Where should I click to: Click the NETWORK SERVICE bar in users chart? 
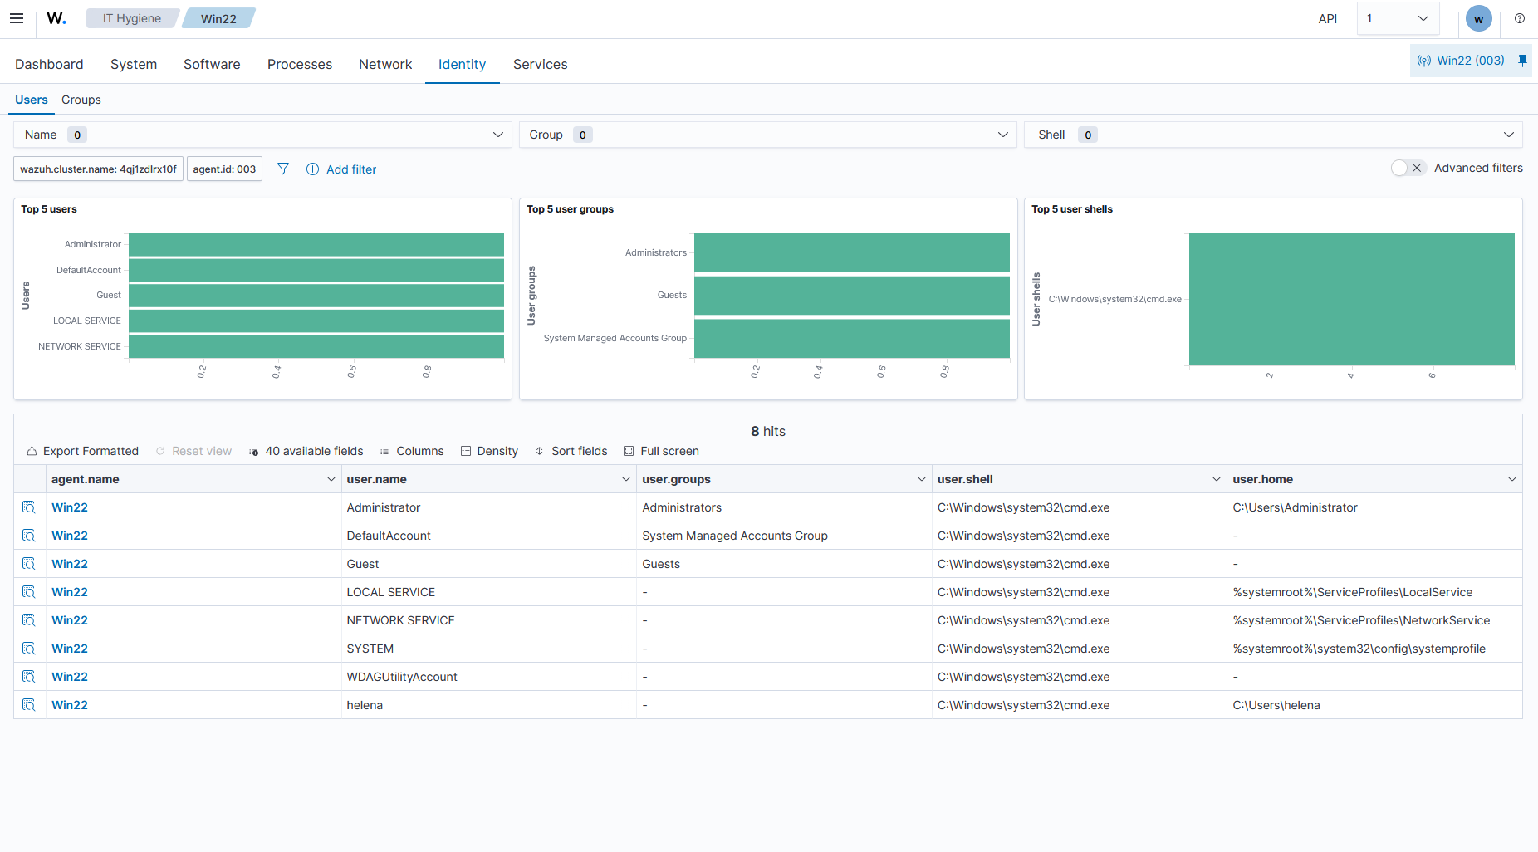coord(316,346)
